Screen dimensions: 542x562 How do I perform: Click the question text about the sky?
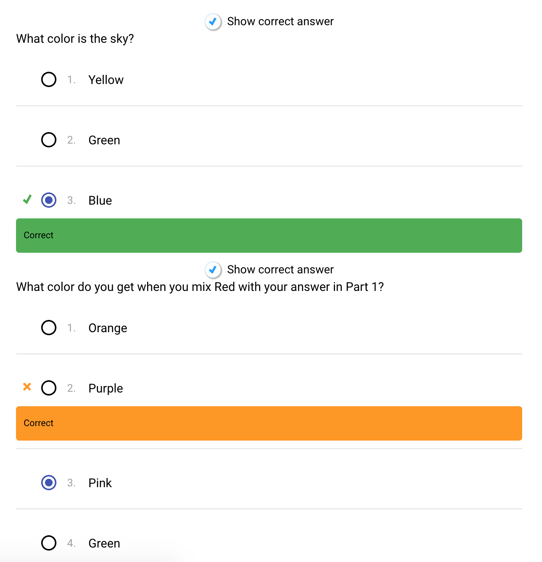(x=75, y=39)
